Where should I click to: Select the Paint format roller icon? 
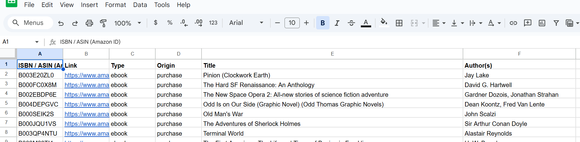coord(103,23)
